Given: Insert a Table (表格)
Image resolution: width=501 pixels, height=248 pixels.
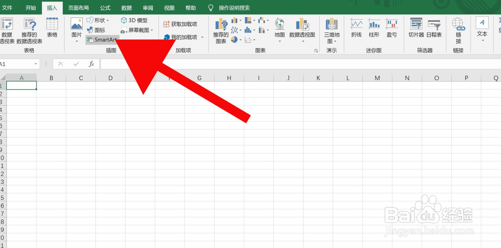Looking at the screenshot, I should (x=52, y=28).
